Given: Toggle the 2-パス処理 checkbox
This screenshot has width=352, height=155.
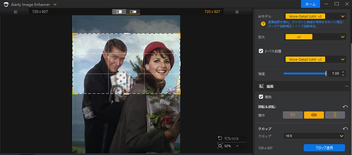Looking at the screenshot, I should coord(261,51).
